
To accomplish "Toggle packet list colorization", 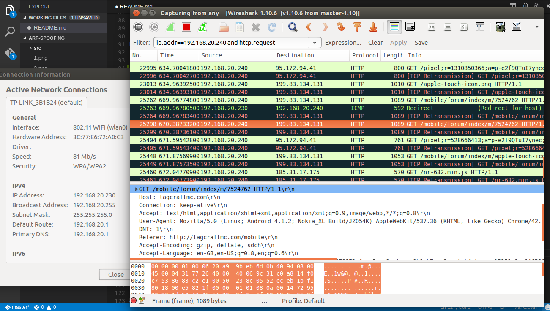I will pos(394,27).
